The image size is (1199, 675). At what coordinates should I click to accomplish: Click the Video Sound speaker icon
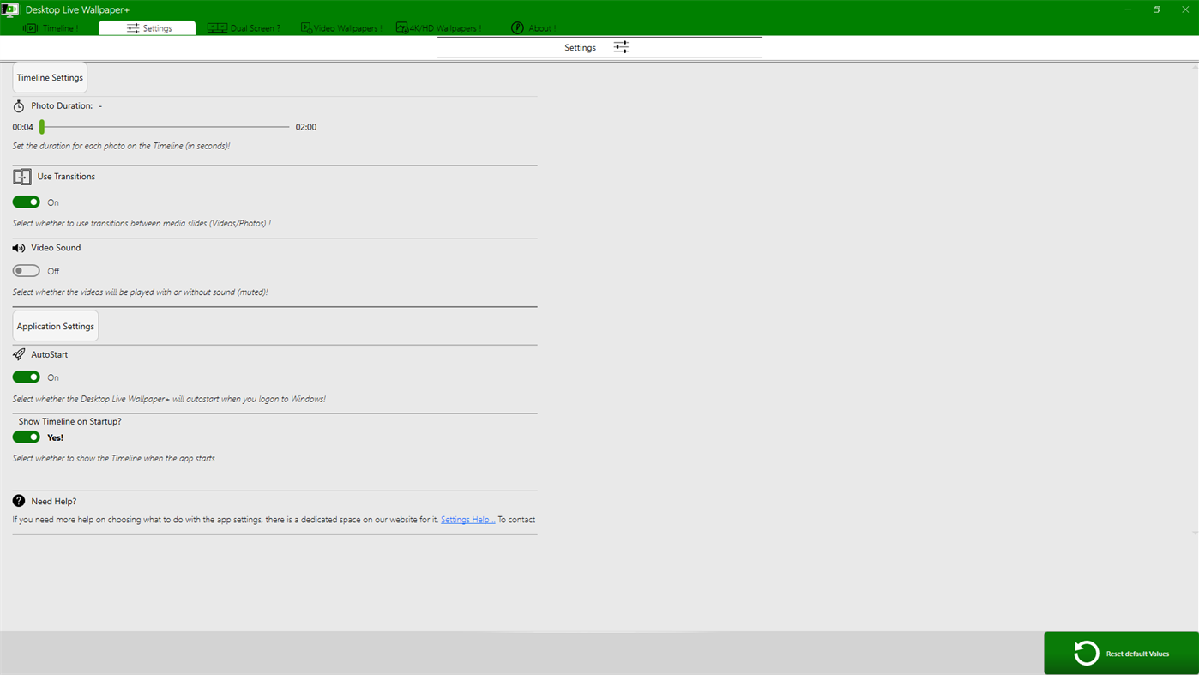[18, 247]
